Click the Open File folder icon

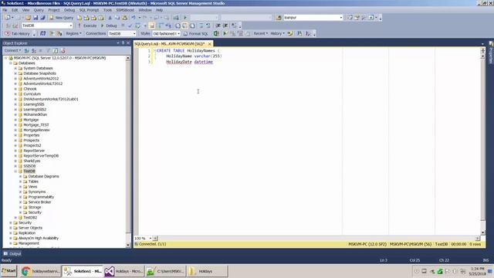pos(28,18)
